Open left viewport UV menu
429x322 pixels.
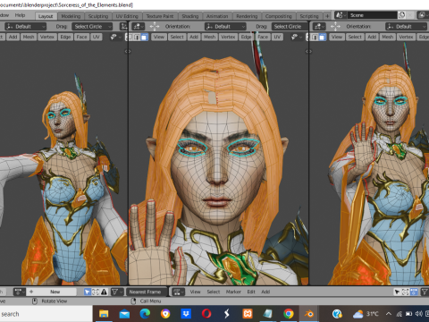point(96,37)
